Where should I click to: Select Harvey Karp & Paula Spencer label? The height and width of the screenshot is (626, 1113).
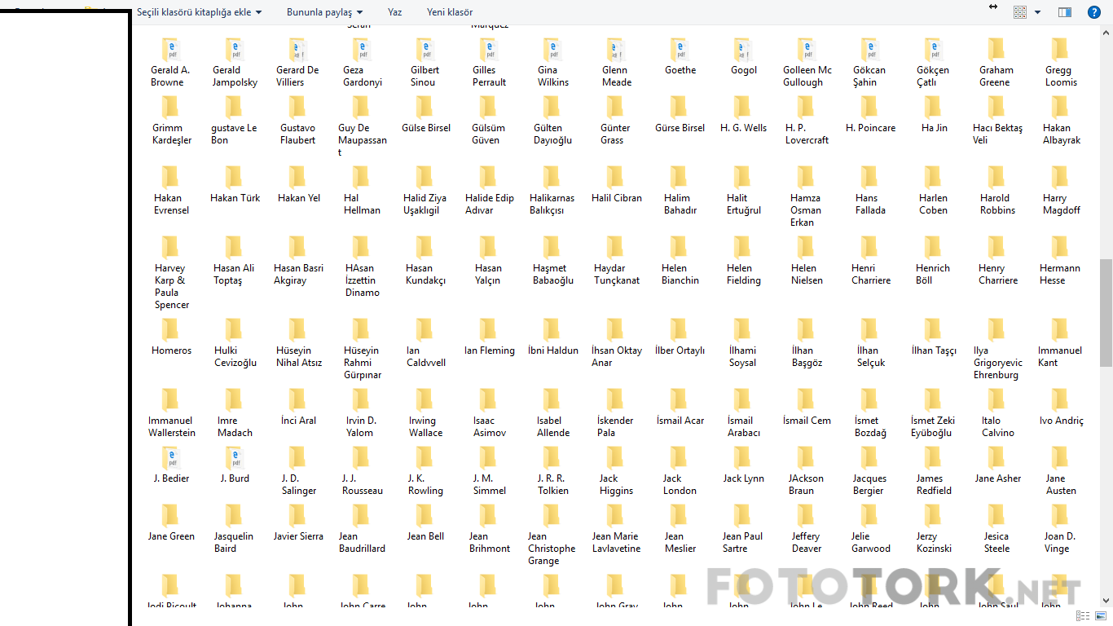[x=172, y=286]
